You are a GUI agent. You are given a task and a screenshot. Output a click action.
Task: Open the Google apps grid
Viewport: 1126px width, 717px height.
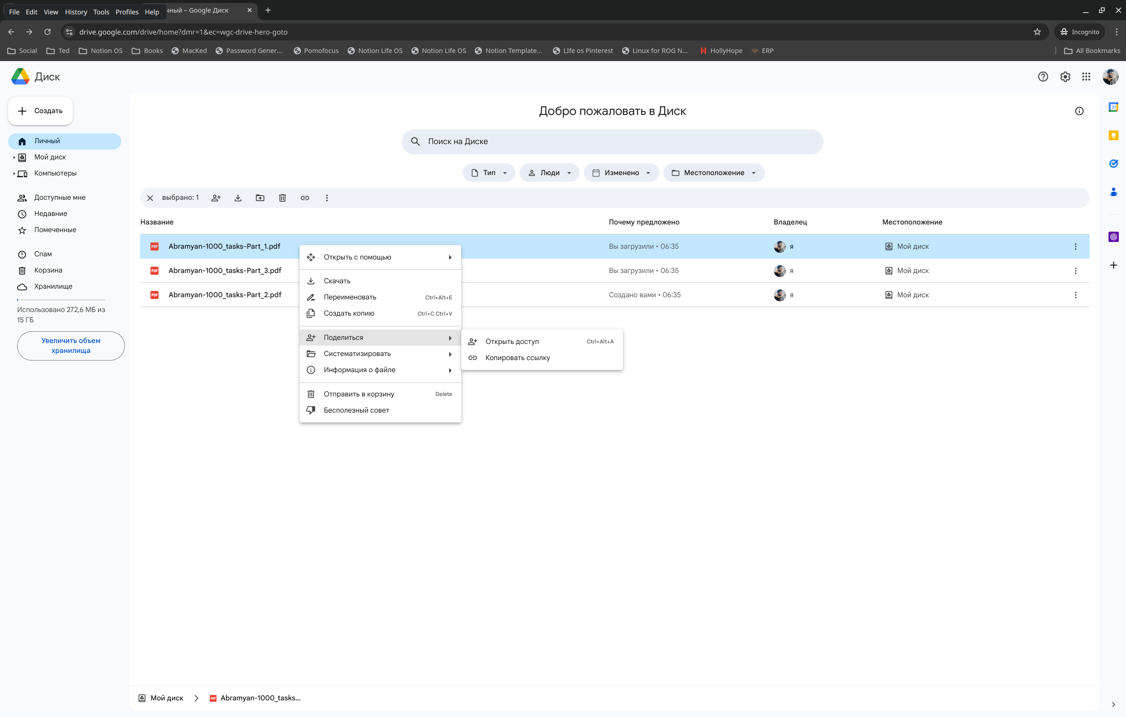(1086, 77)
